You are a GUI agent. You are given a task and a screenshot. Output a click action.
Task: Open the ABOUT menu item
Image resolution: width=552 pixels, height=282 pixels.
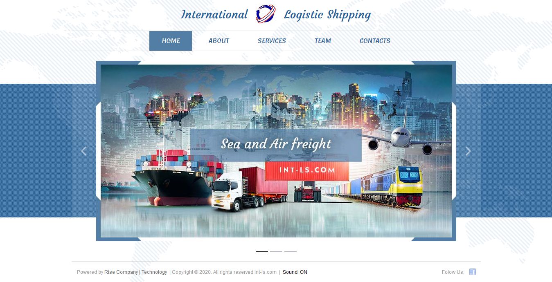point(219,41)
